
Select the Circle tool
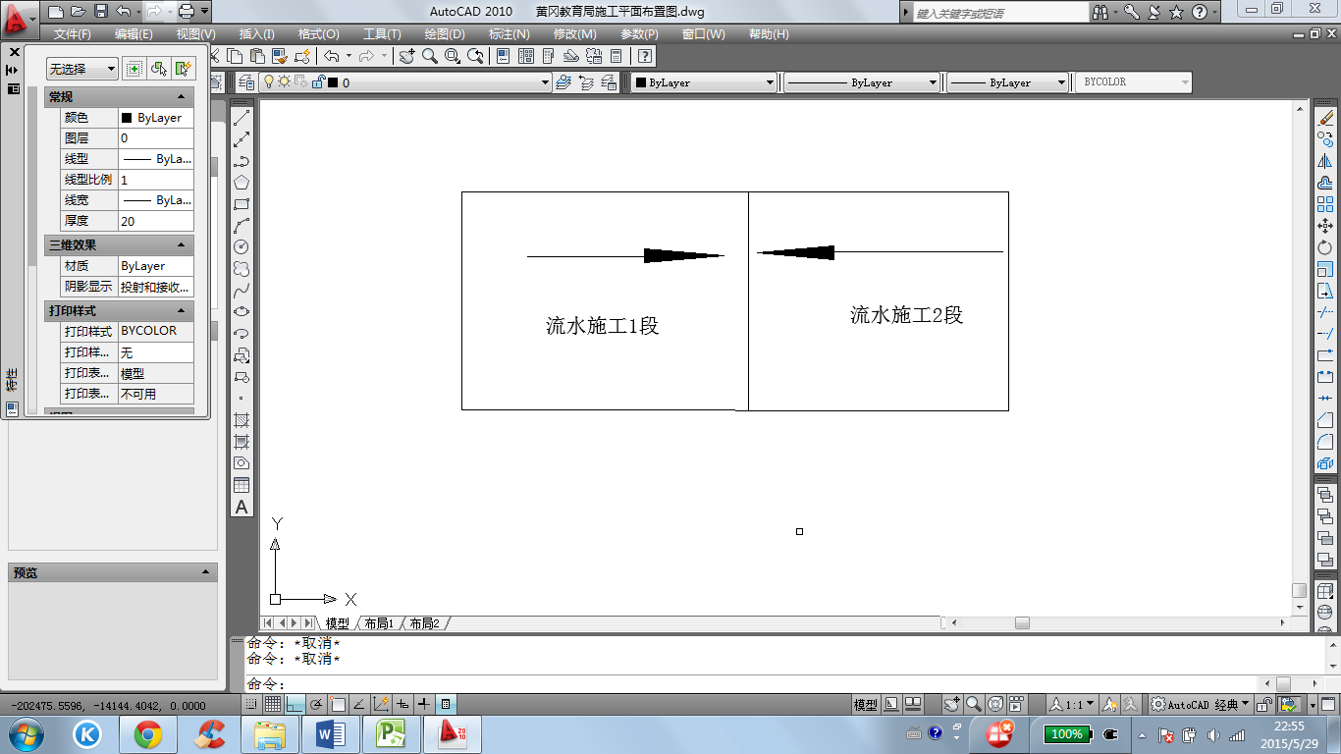(x=241, y=246)
